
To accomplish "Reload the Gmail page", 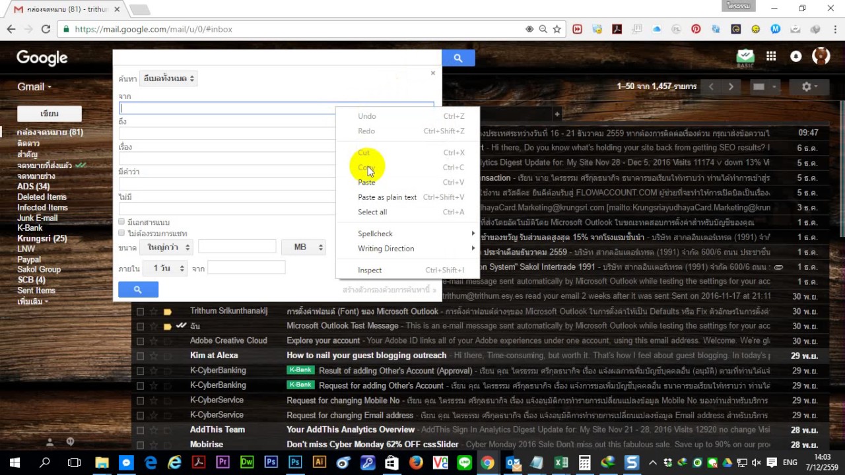I will pyautogui.click(x=46, y=29).
